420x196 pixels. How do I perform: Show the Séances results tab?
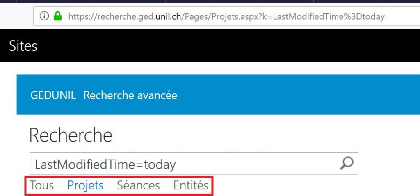[138, 185]
